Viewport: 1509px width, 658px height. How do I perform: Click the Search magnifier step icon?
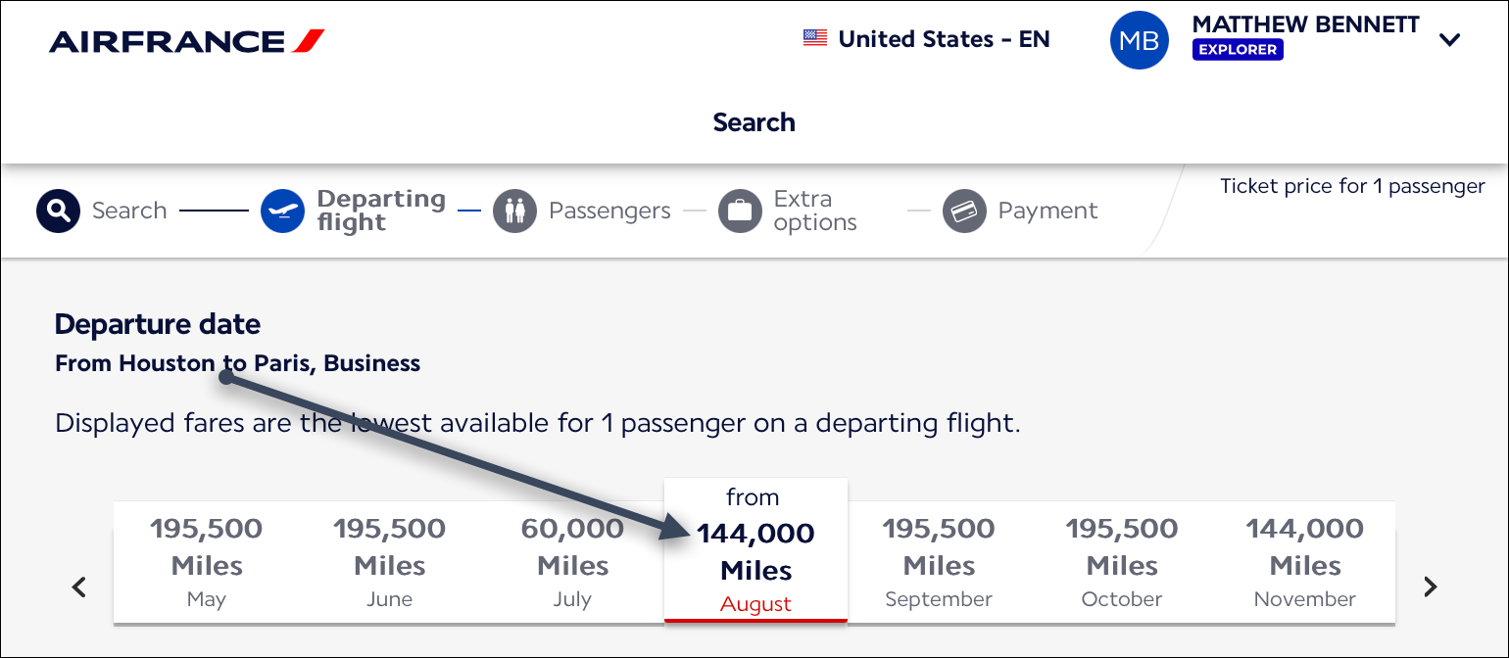[x=58, y=211]
